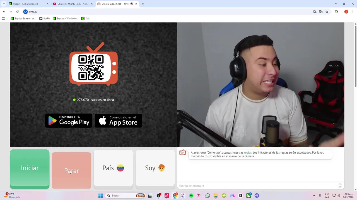
Task: Open the Windows Start menu
Action: [x=100, y=196]
